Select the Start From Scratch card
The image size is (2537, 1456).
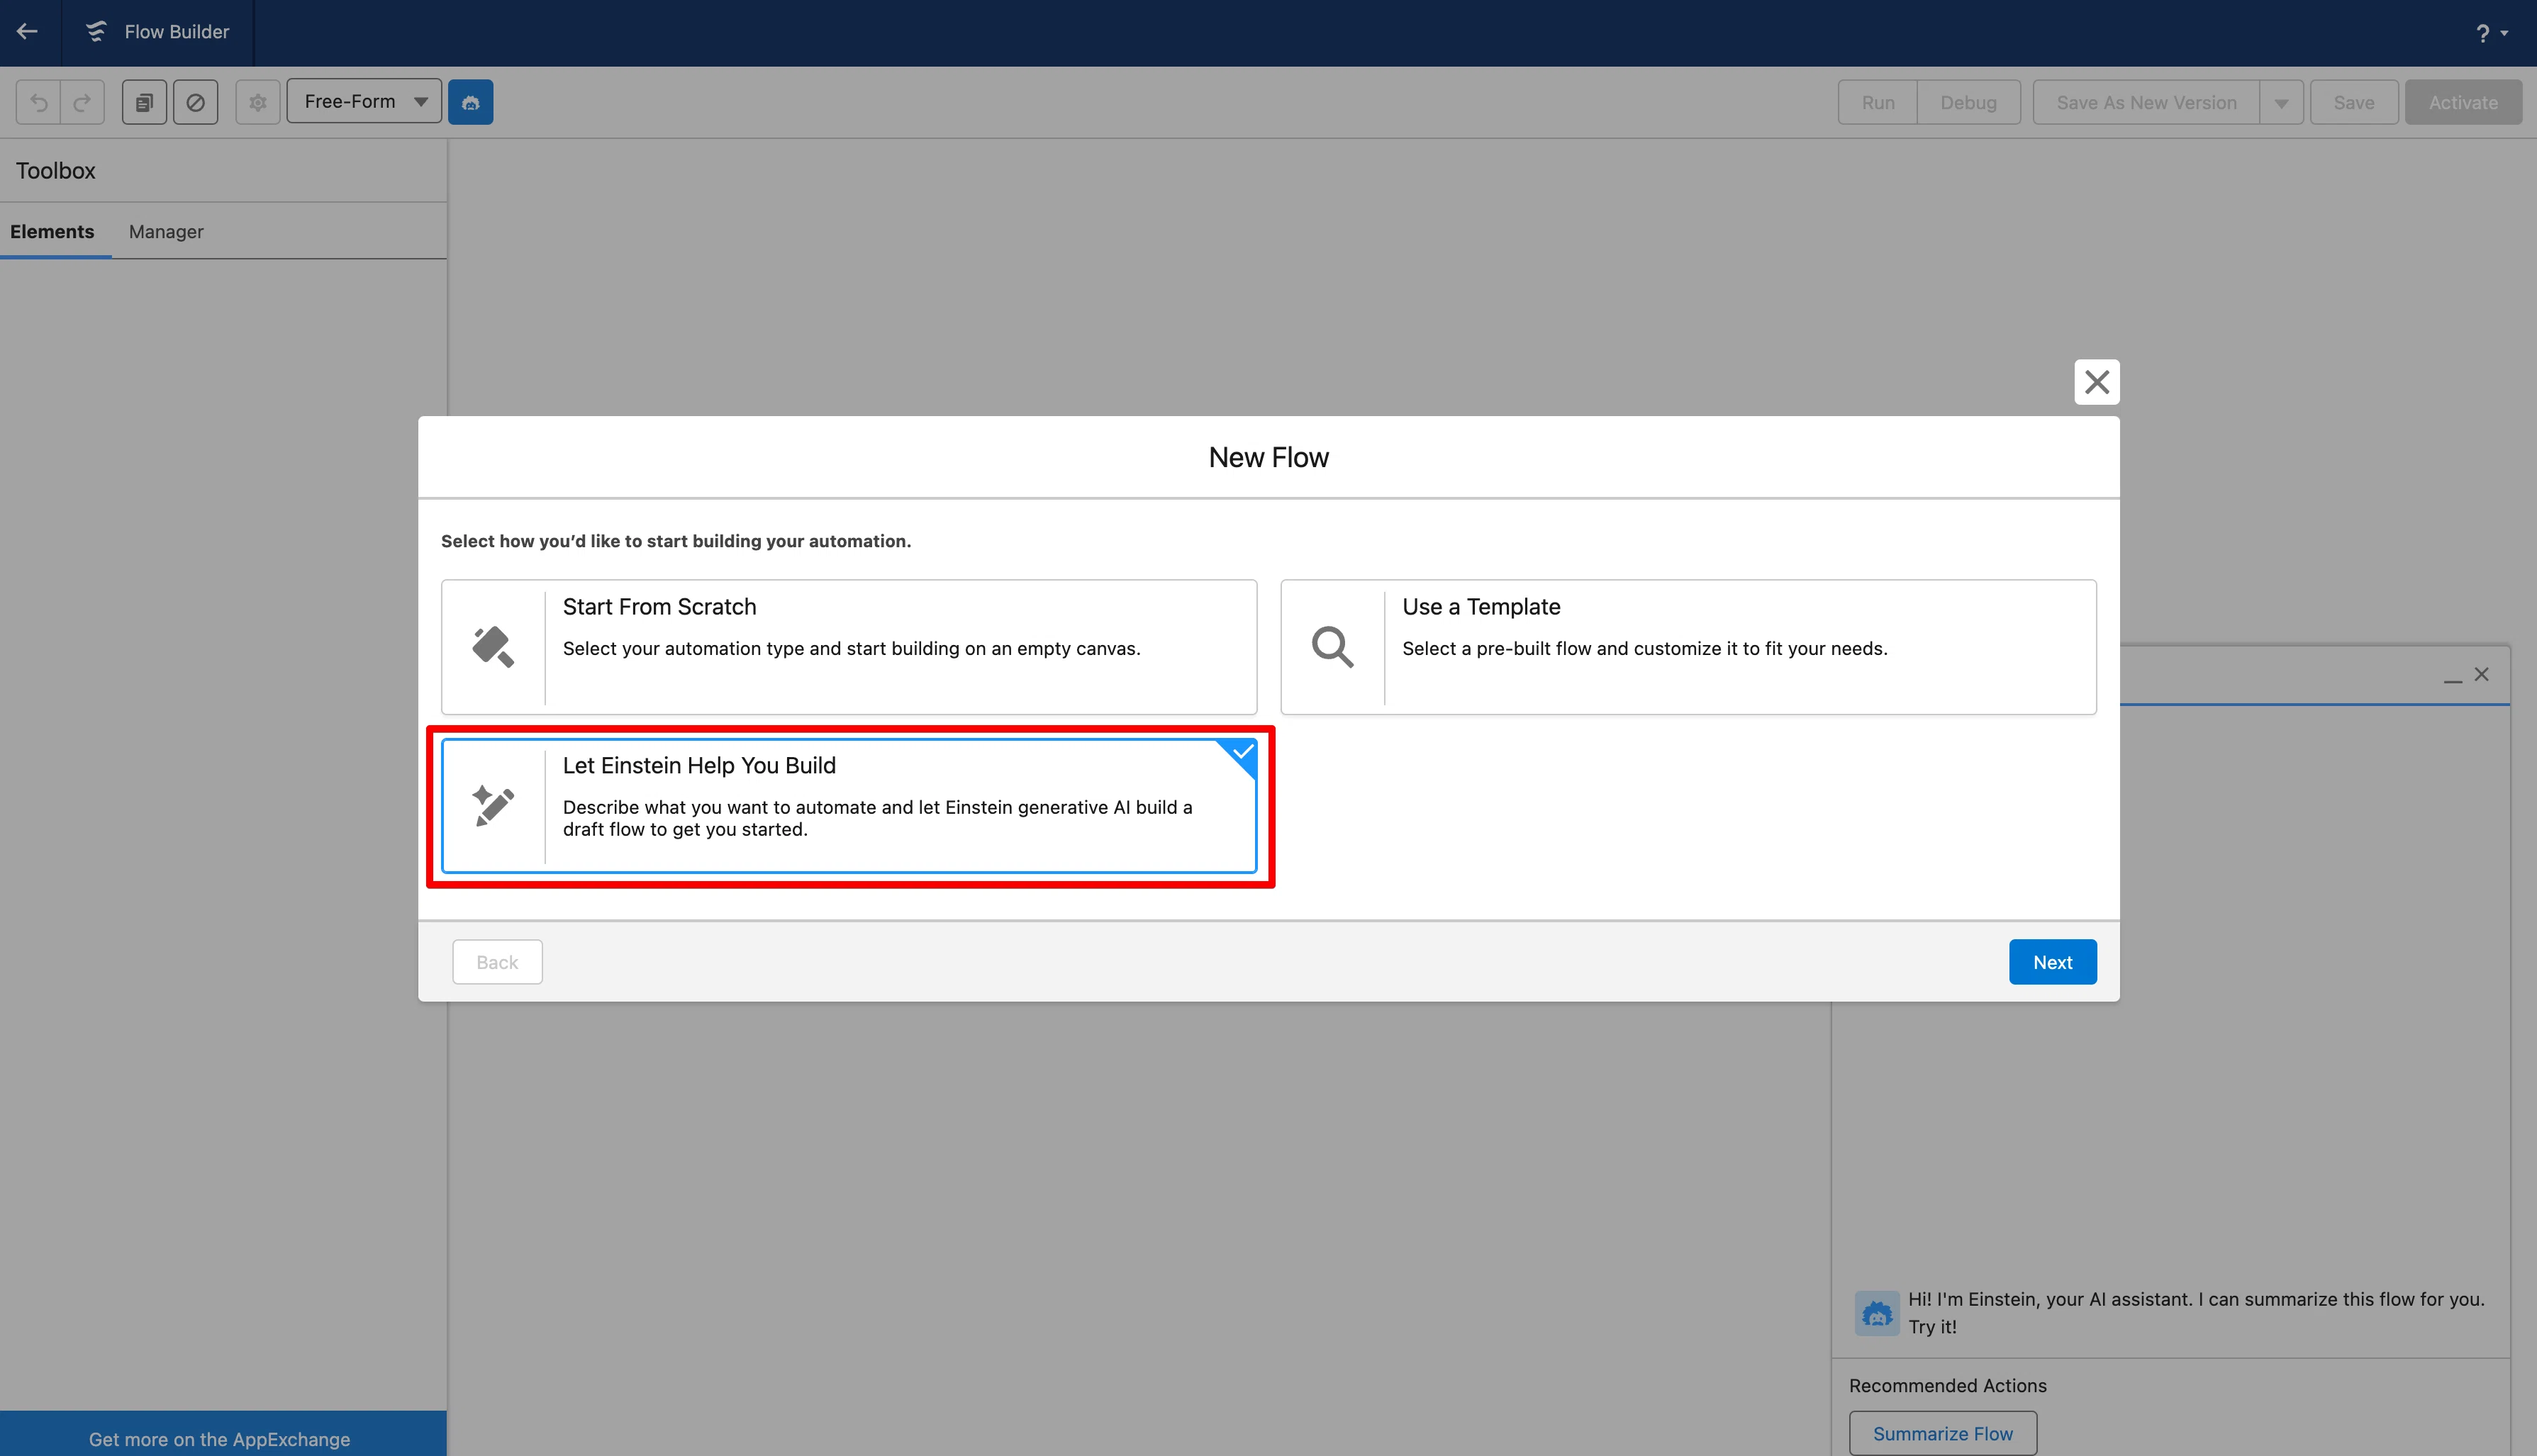[x=849, y=647]
